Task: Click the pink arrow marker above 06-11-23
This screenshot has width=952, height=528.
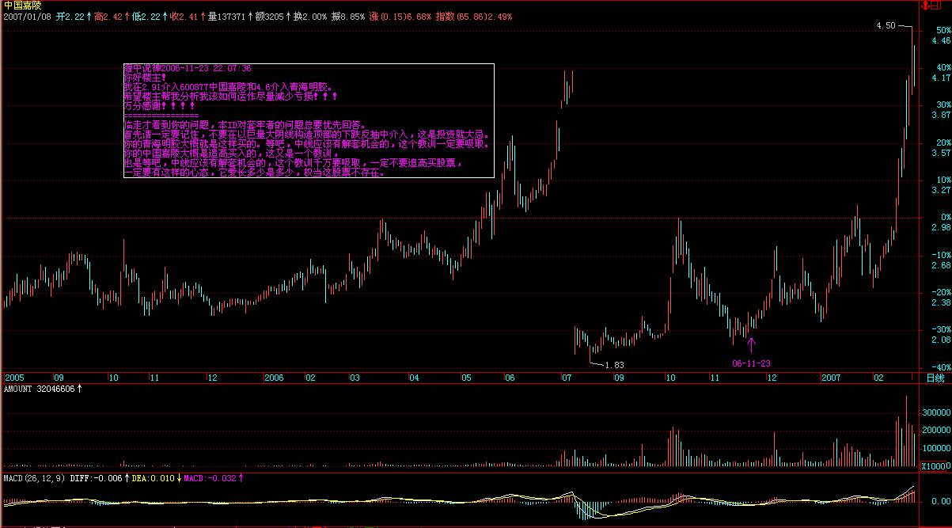Action: 751,344
